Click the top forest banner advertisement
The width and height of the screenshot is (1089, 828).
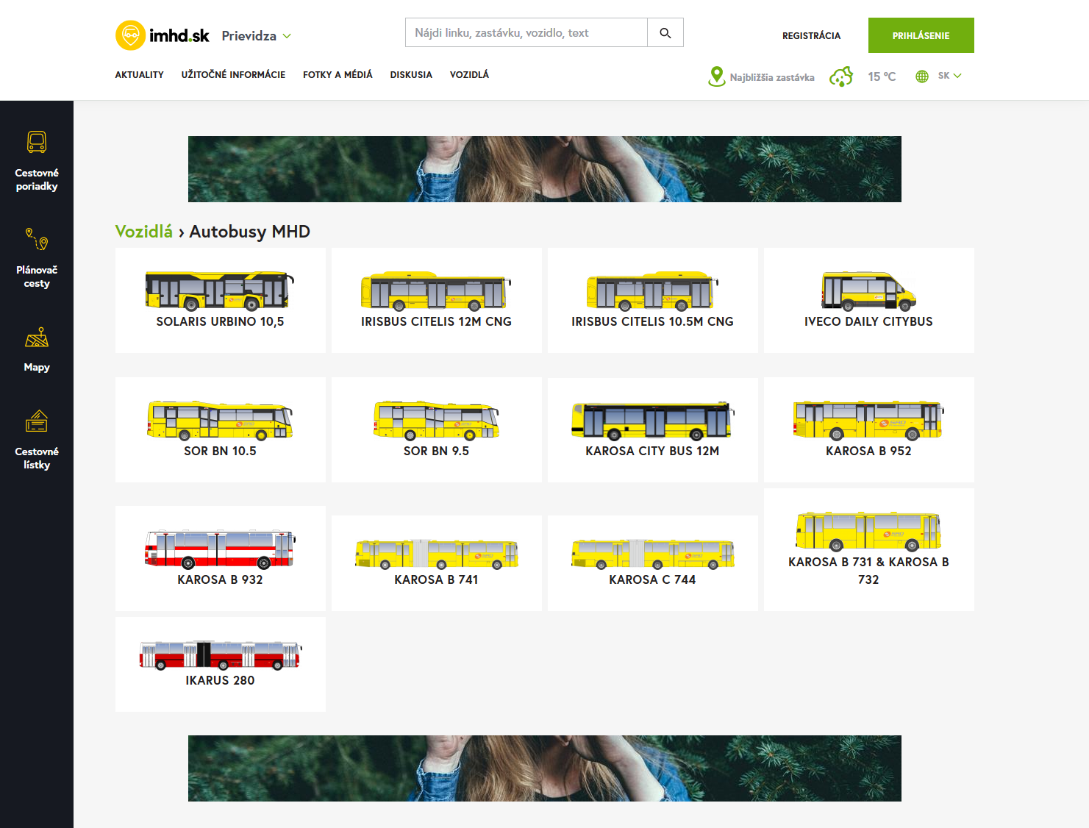tap(545, 169)
